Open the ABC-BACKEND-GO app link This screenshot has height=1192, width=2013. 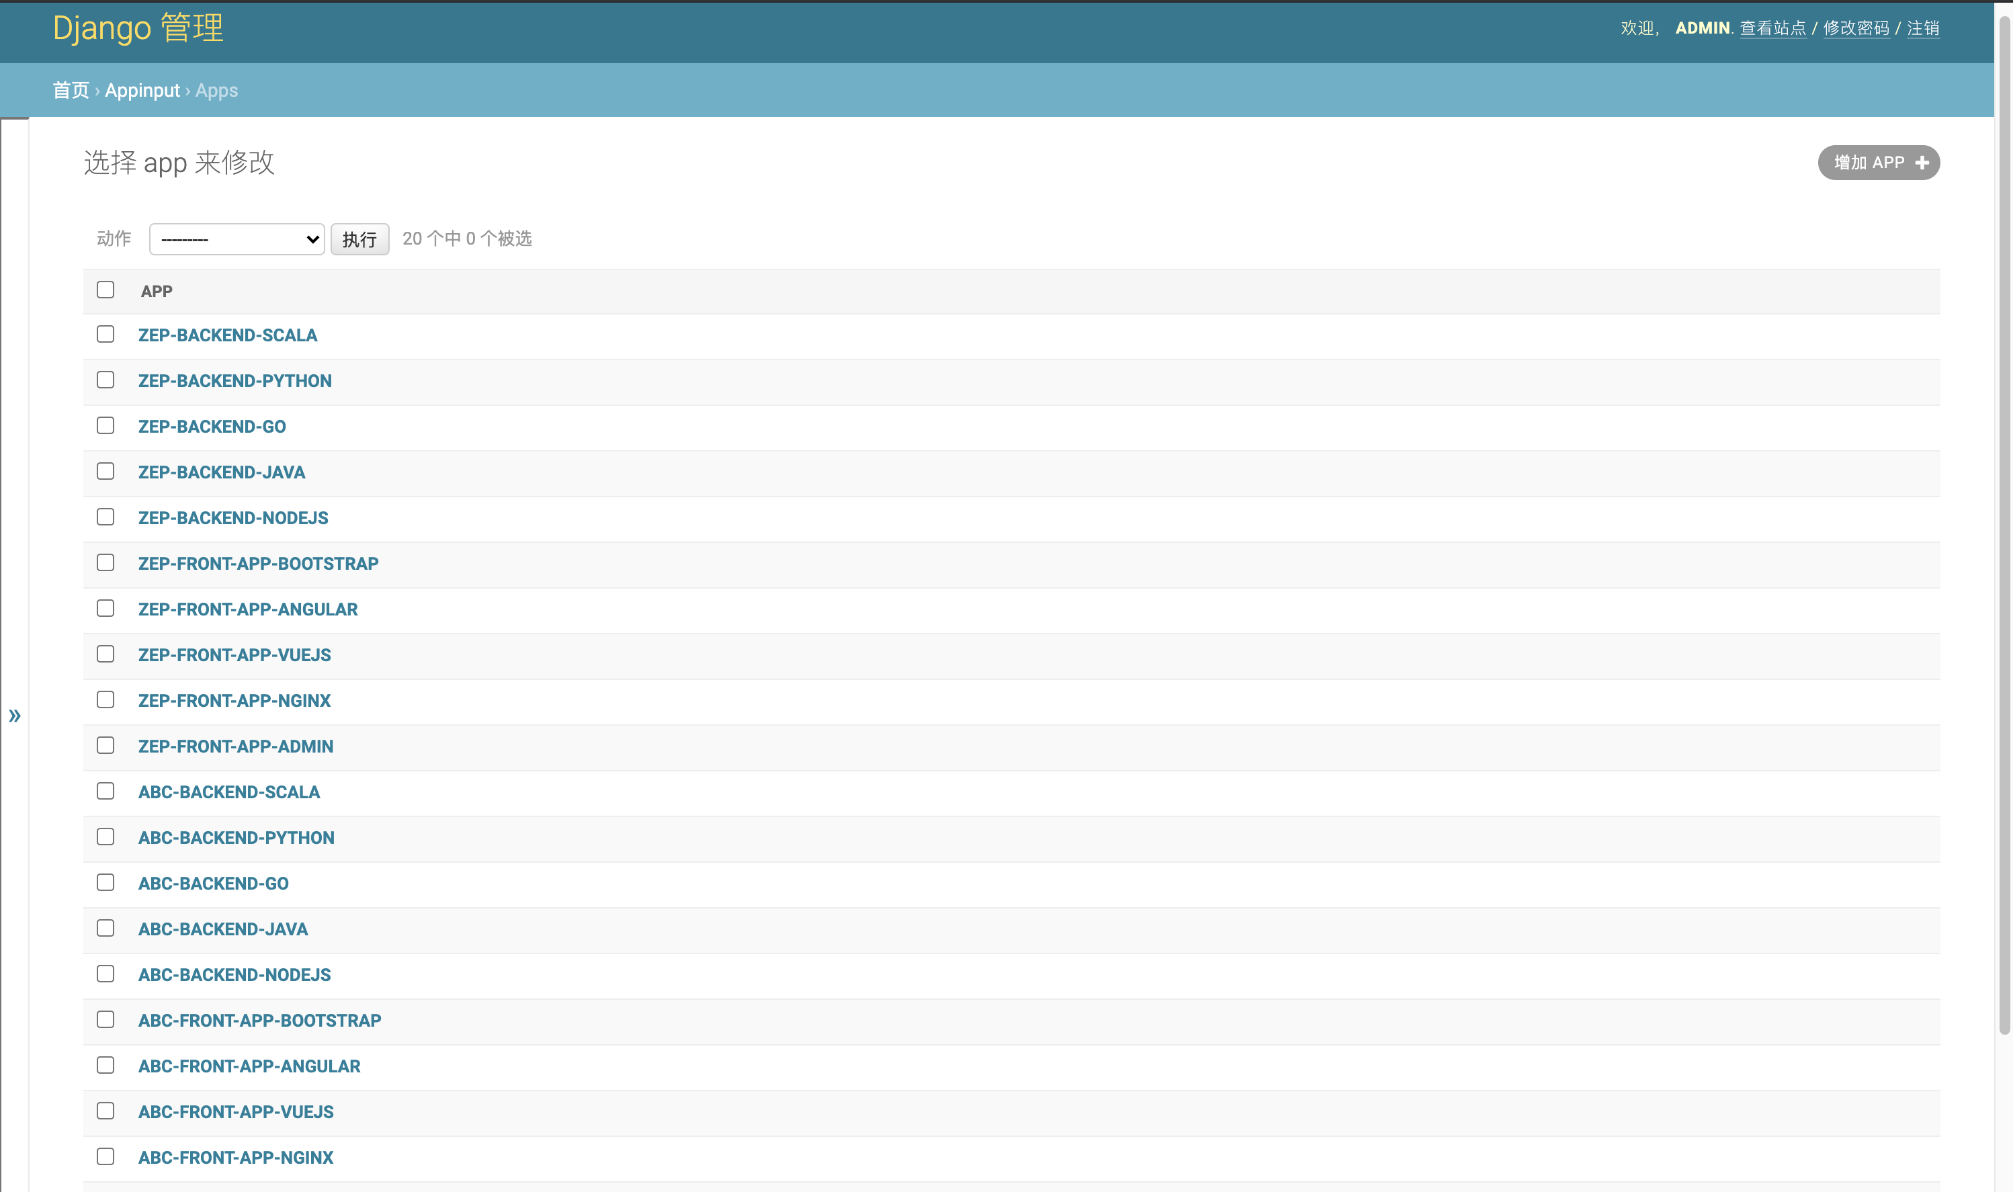click(x=214, y=884)
